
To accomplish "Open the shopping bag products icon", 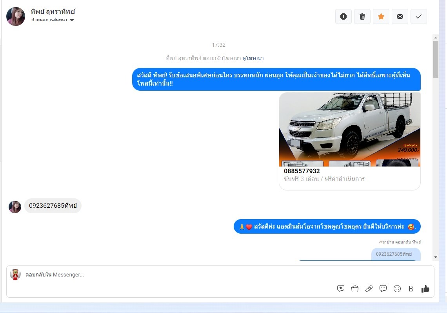I will [x=354, y=289].
